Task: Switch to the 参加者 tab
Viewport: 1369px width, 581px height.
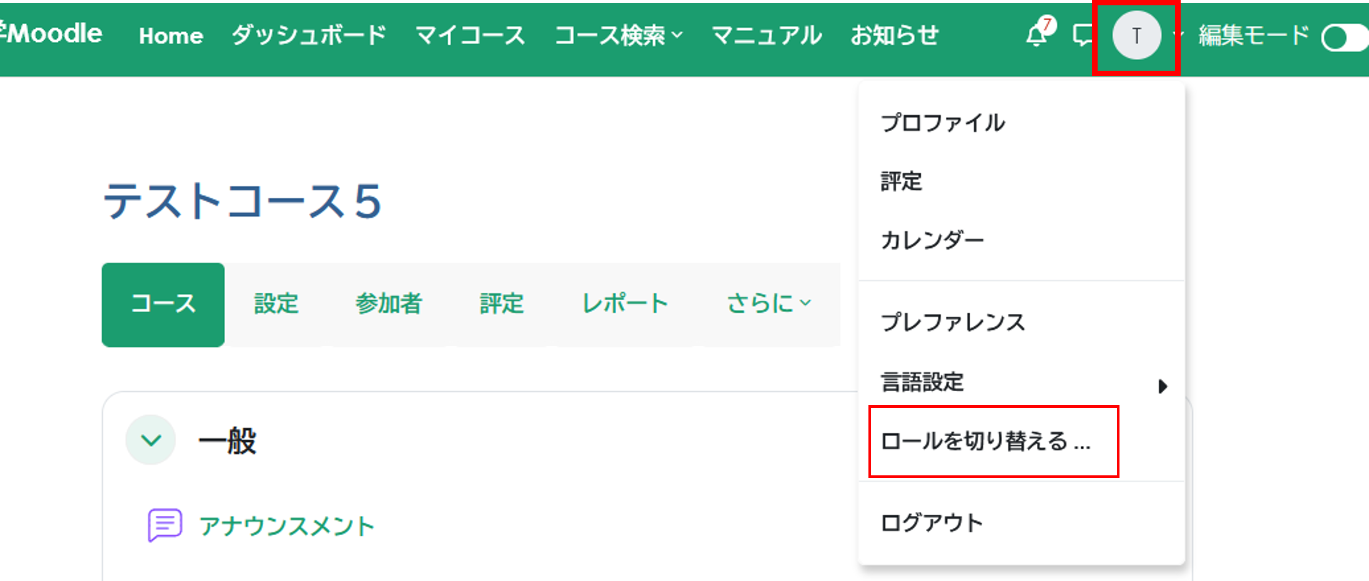Action: 389,304
